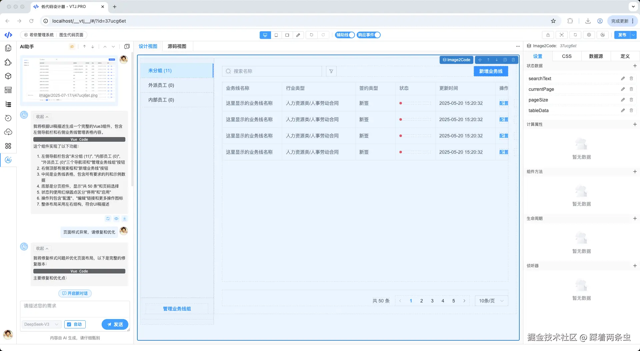Click the 搜索名称 search field

tap(272, 71)
